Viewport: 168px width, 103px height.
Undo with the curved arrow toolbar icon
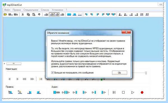[x=39, y=14]
